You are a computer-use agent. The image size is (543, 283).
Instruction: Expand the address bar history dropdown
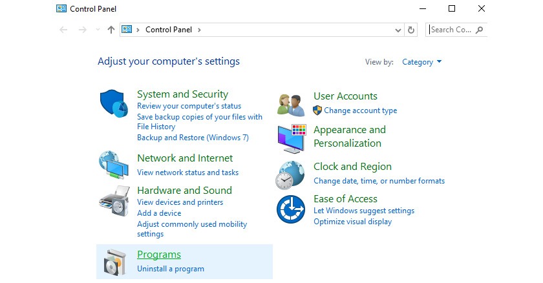[x=398, y=30]
